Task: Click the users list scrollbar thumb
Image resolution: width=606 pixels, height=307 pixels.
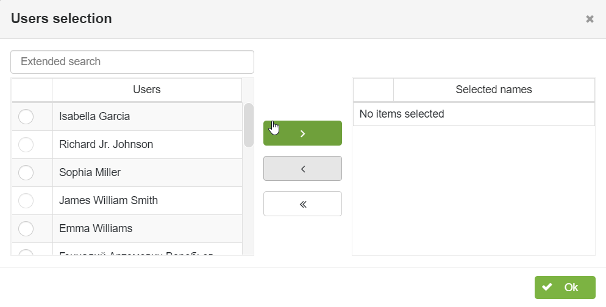Action: click(249, 125)
